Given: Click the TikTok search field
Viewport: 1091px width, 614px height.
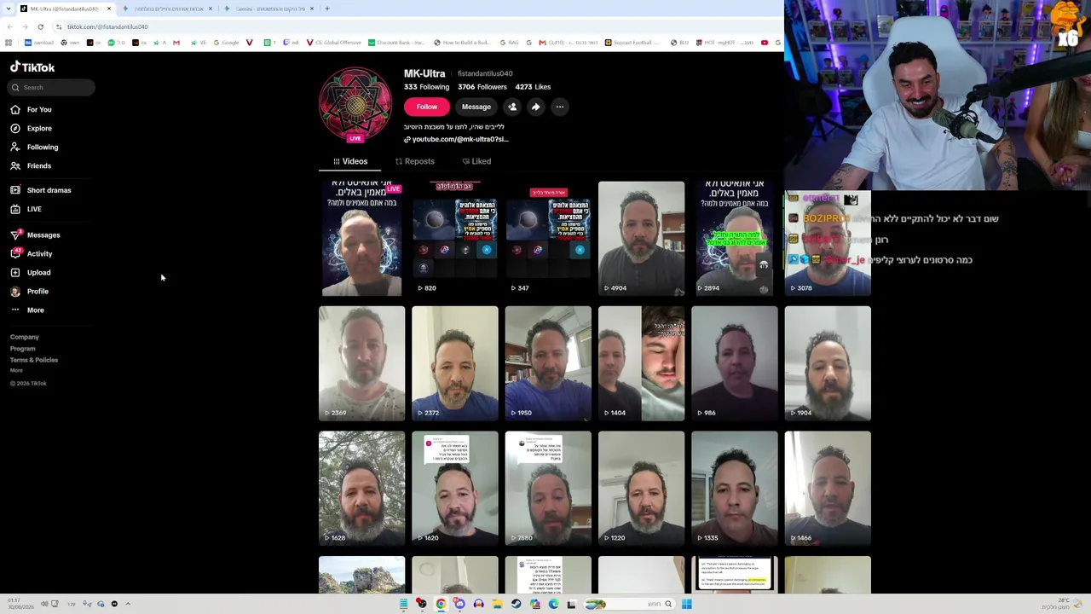Looking at the screenshot, I should 51,87.
